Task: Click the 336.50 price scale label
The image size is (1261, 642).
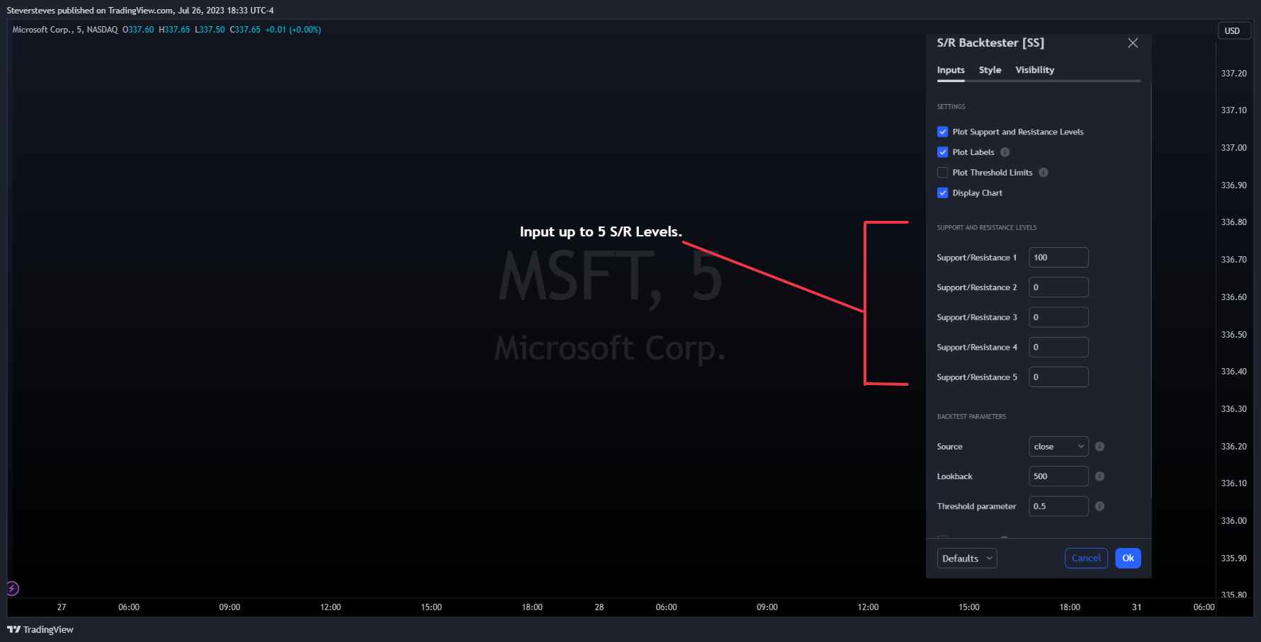Action: tap(1233, 335)
